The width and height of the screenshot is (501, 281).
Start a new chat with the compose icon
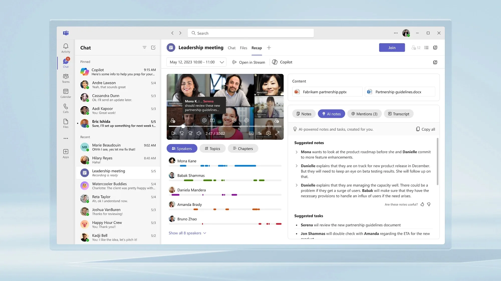pos(153,47)
